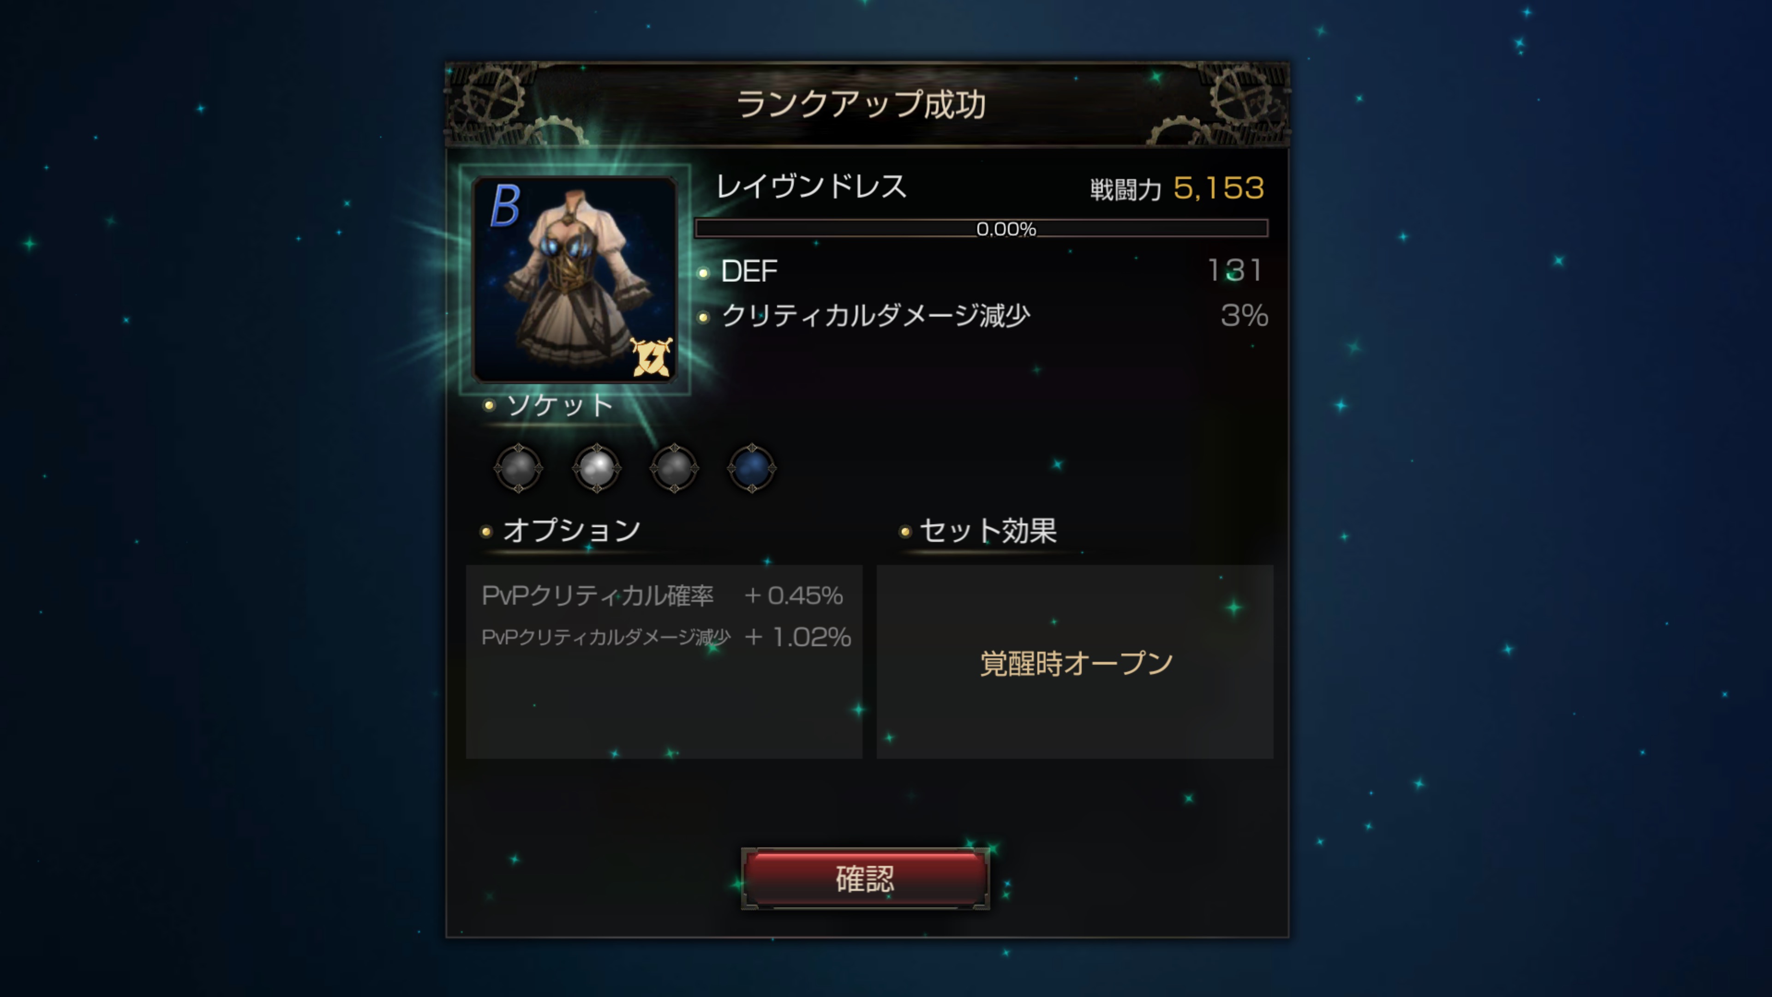Viewport: 1772px width, 997px height.
Task: Click the Raven Dress item thumbnail
Action: [x=575, y=279]
